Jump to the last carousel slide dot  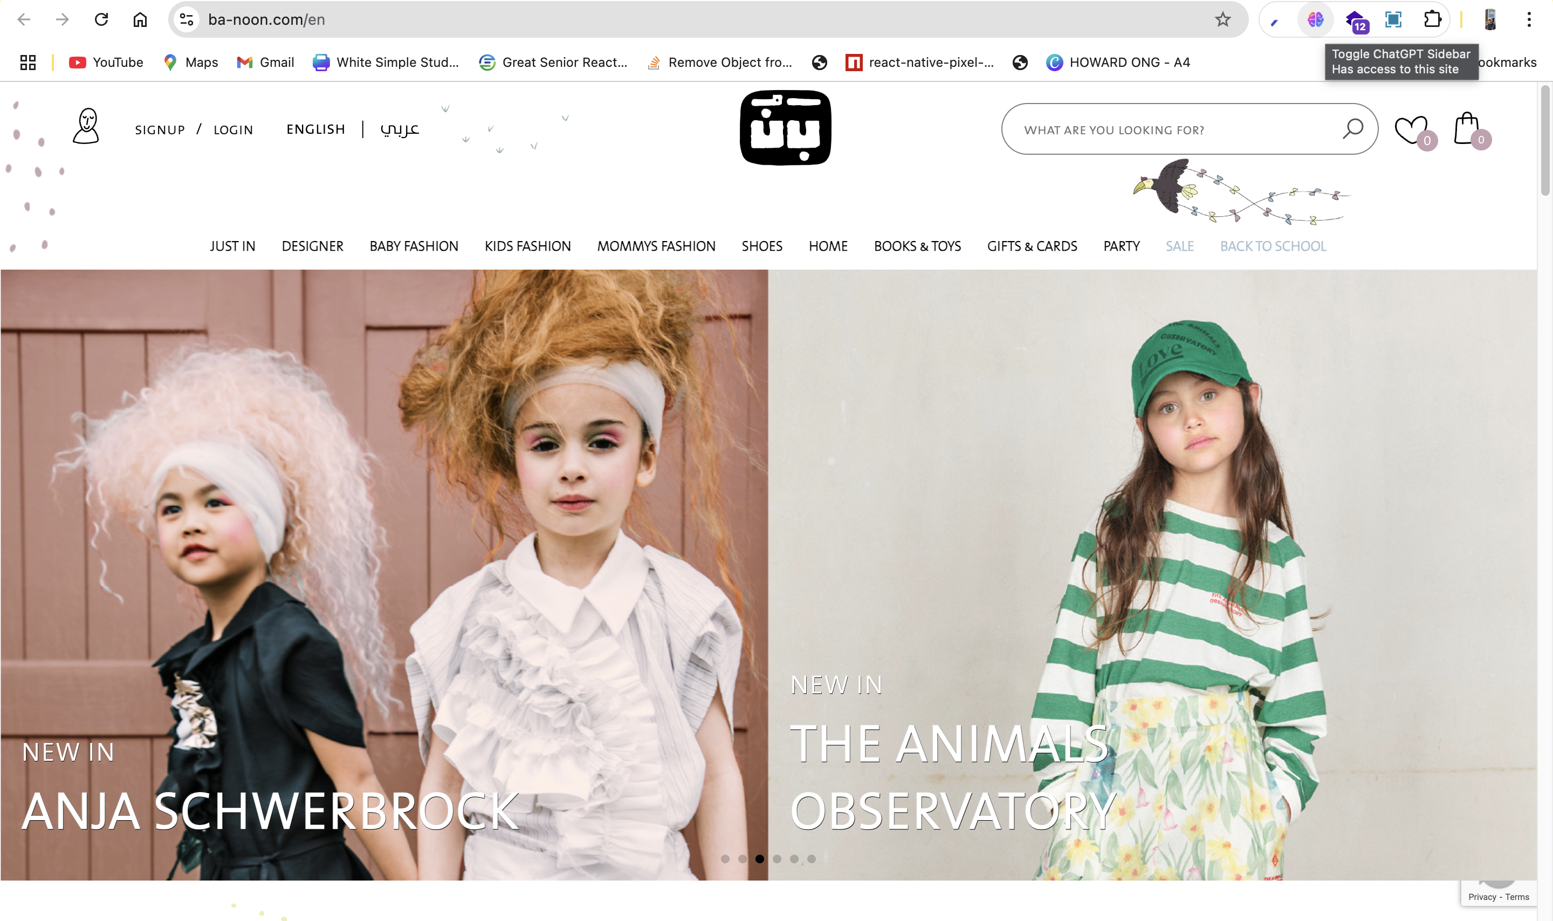coord(812,859)
